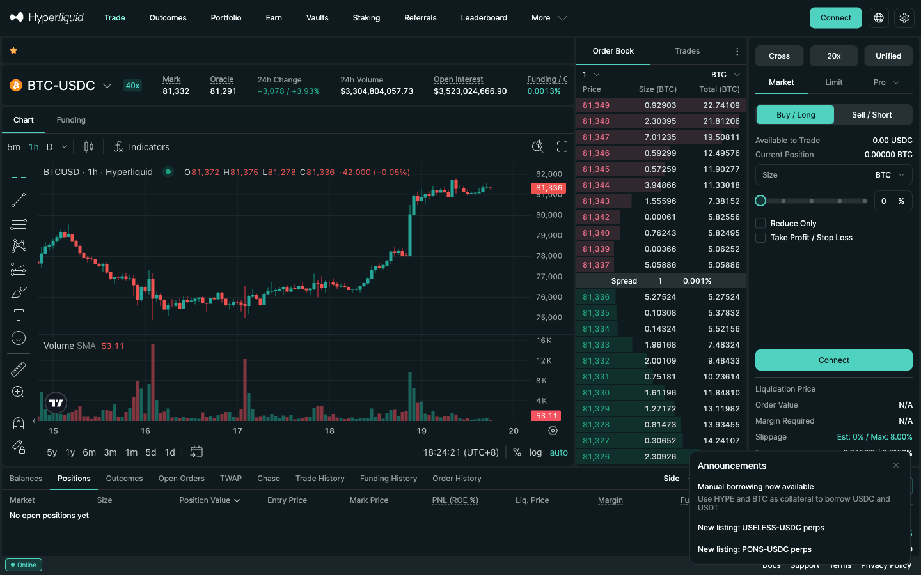Select the crosshair cursor tool
The width and height of the screenshot is (921, 575).
coord(19,177)
